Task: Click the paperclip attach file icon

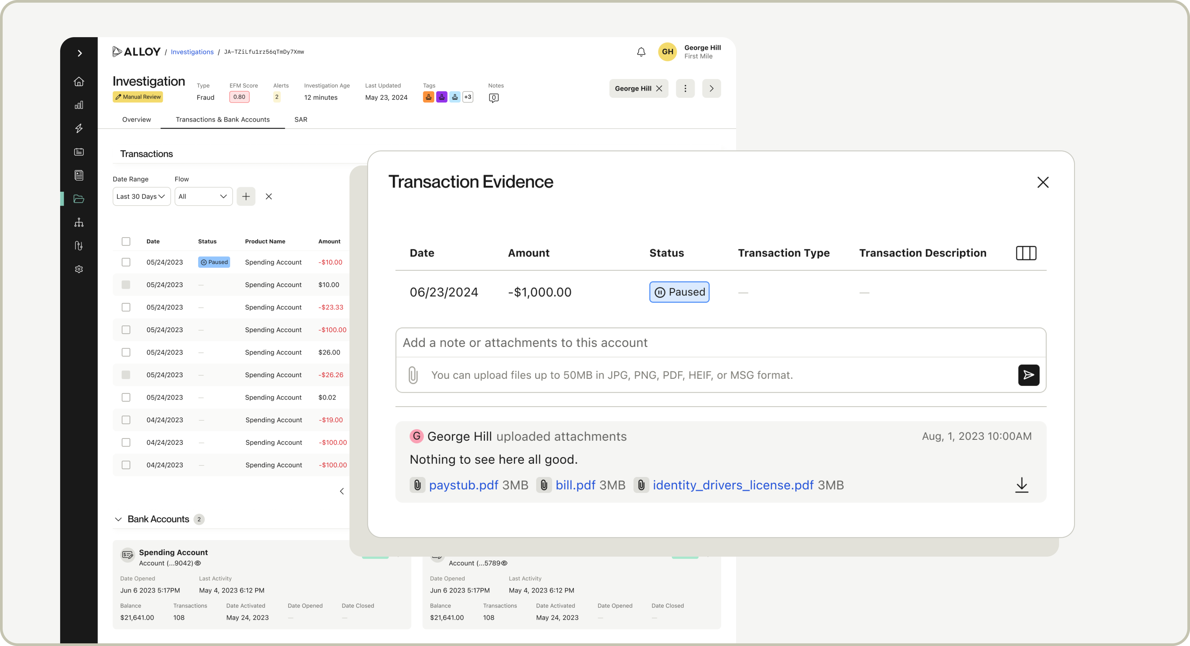Action: (x=413, y=375)
